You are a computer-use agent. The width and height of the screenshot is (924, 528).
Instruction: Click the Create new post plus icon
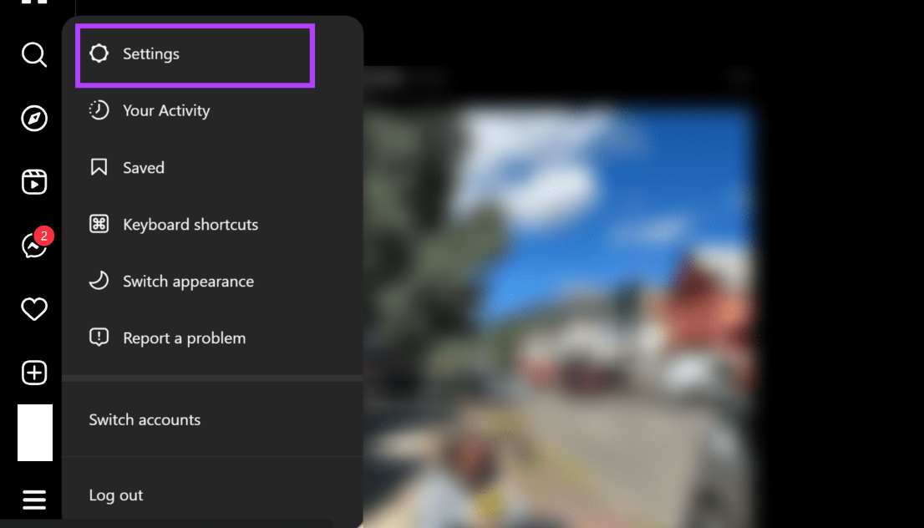pyautogui.click(x=34, y=373)
